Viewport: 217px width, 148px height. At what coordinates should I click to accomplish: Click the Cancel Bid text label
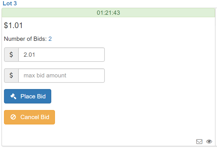pos(35,117)
